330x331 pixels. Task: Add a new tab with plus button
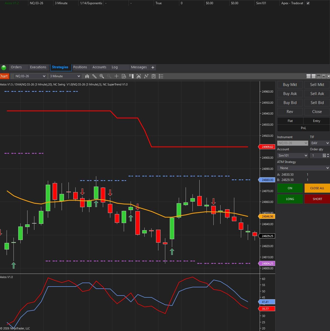pos(153,67)
